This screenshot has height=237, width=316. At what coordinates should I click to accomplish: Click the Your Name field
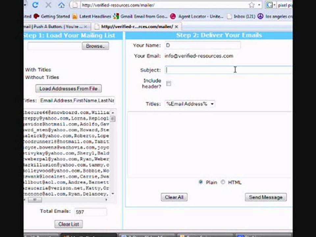tap(202, 45)
